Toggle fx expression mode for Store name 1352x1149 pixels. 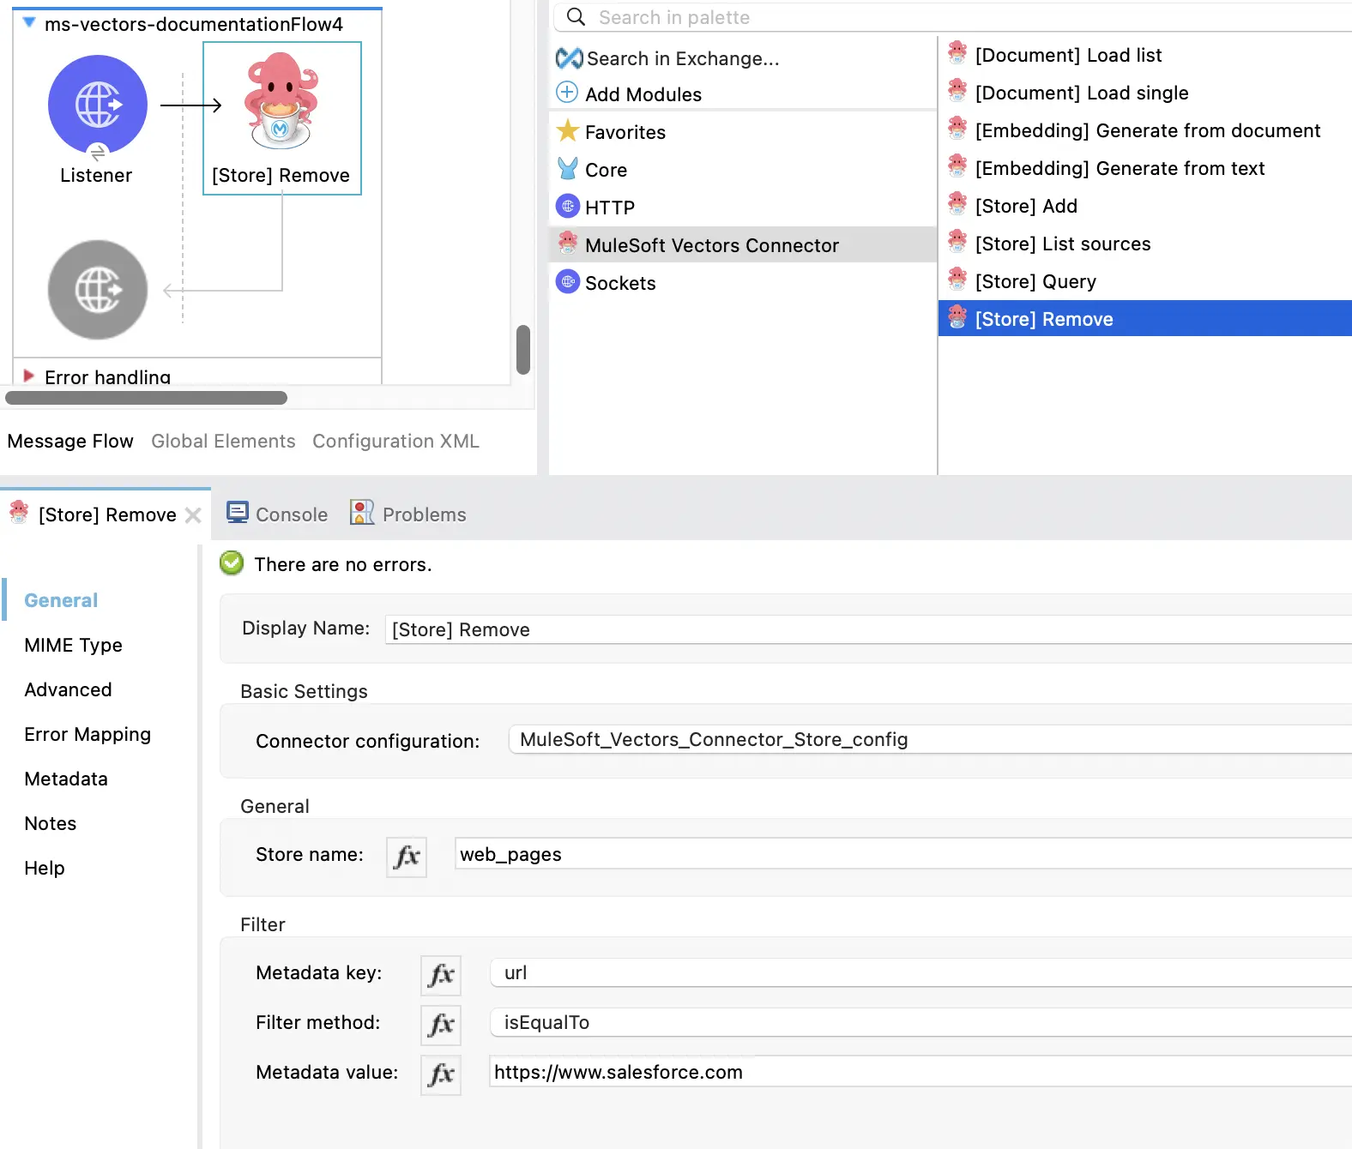tap(407, 856)
